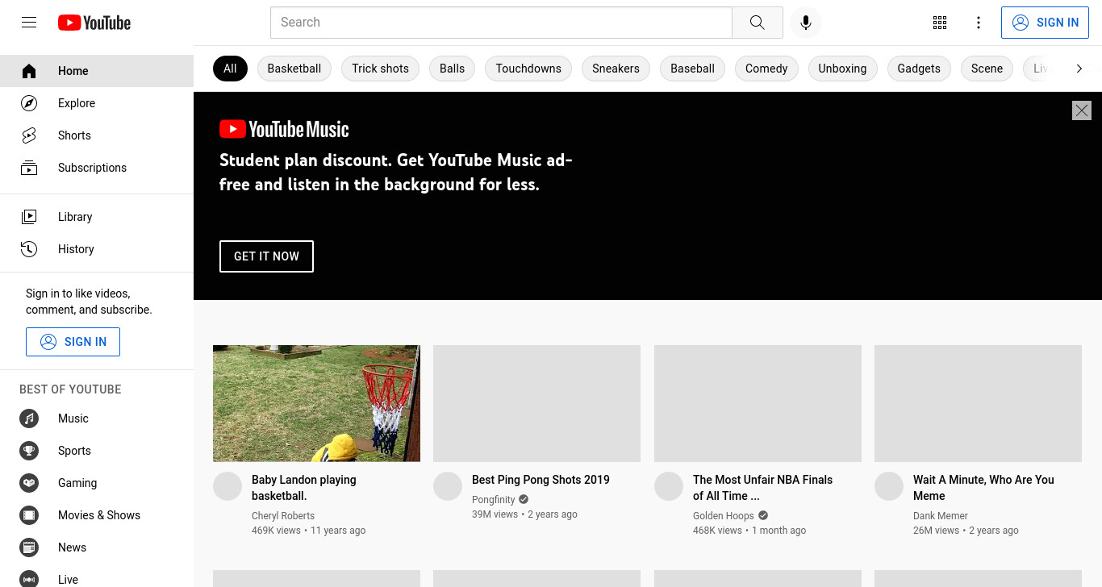Image resolution: width=1102 pixels, height=587 pixels.
Task: Click the '469K views • 11 years ago' text
Action: coord(309,531)
